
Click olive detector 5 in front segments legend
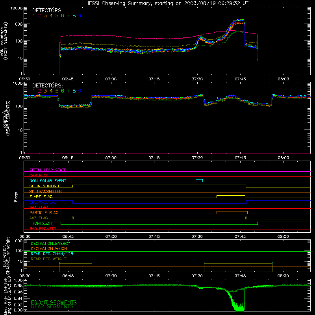pyautogui.click(x=57, y=16)
